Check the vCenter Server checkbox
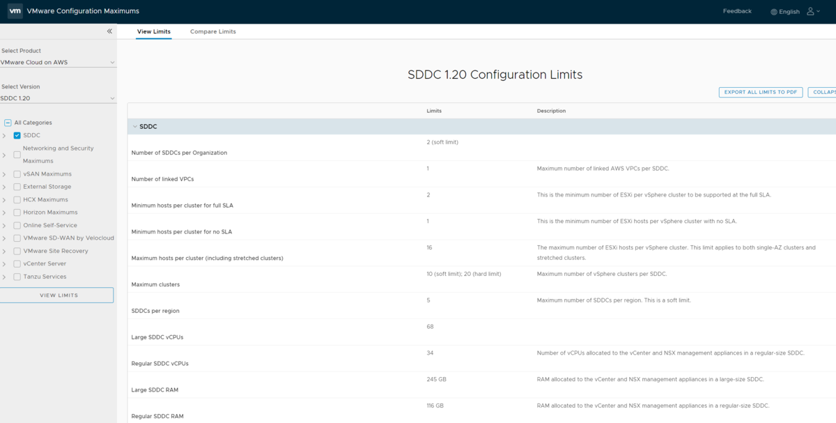Screen dimensions: 836x423 [x=17, y=264]
